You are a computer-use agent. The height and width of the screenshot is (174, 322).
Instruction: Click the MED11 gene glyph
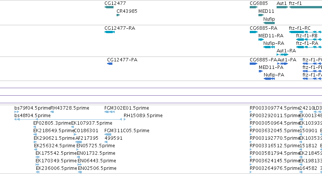click(x=261, y=15)
